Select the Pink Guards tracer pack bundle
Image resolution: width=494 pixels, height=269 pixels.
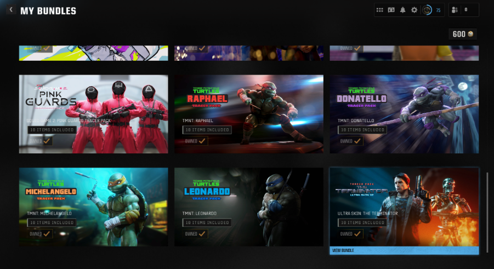point(94,114)
